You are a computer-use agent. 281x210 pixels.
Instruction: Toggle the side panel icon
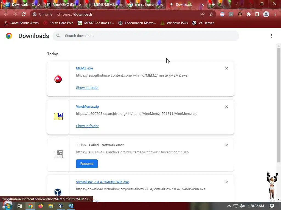click(257, 14)
